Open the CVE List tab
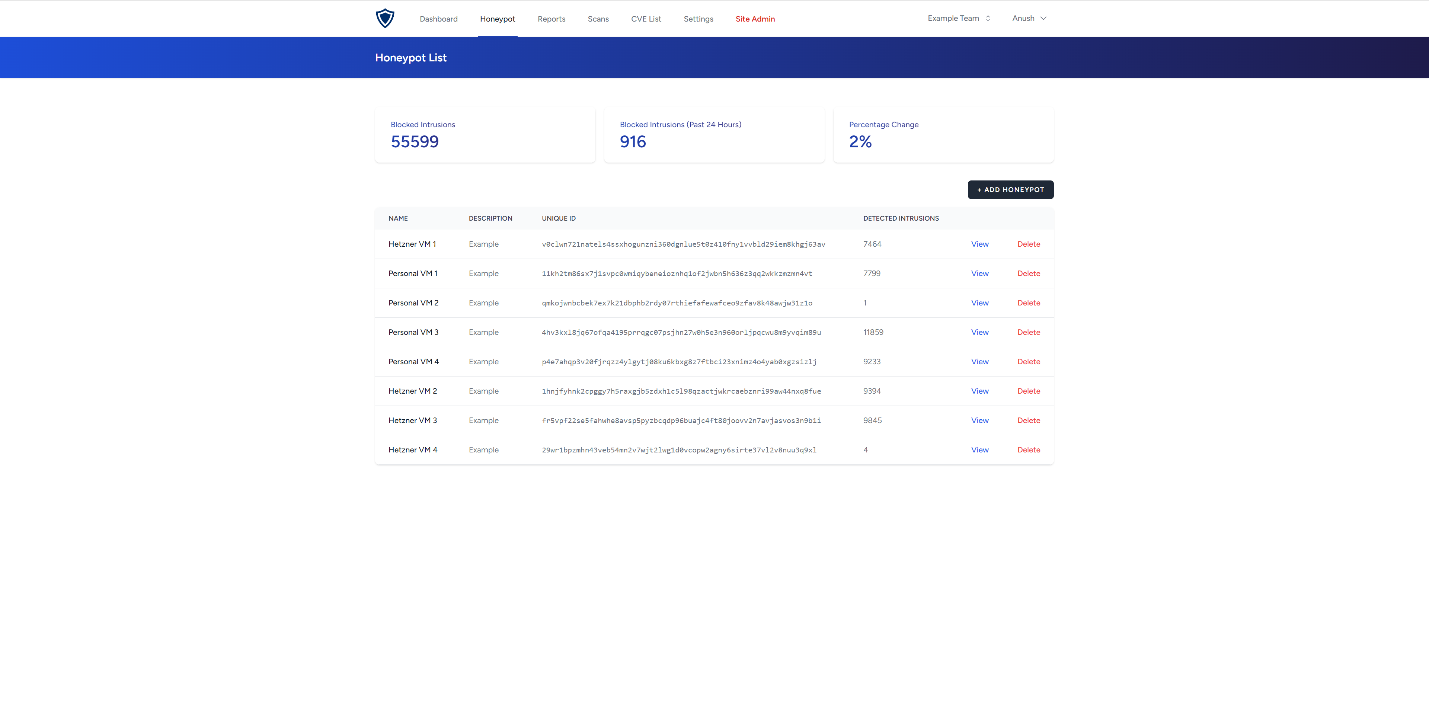The height and width of the screenshot is (714, 1429). coord(646,19)
